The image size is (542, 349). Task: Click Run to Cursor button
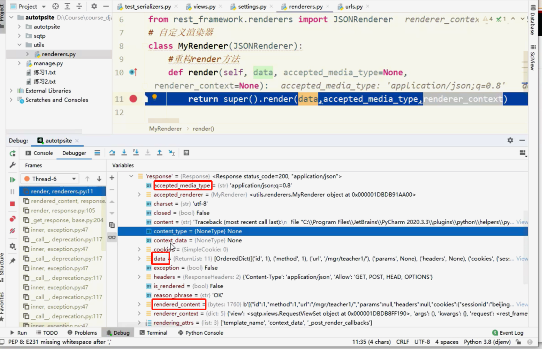171,152
